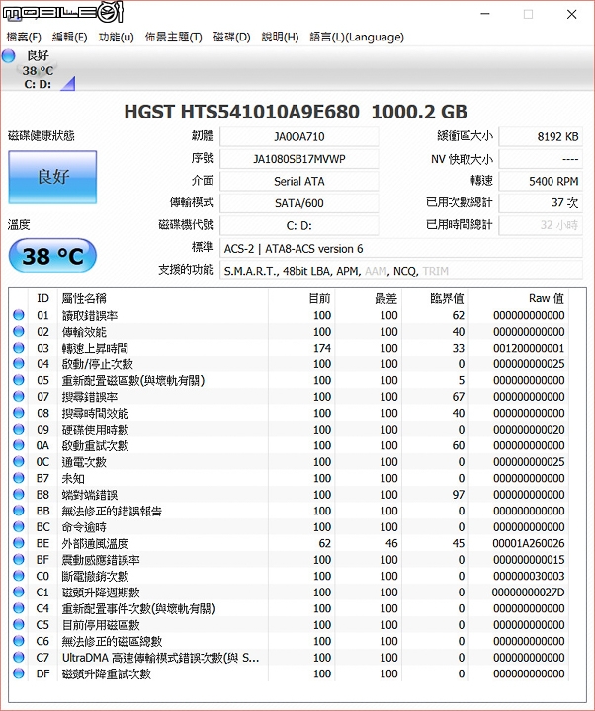Click status dot for ID C5 目前停用磁區數

click(19, 624)
